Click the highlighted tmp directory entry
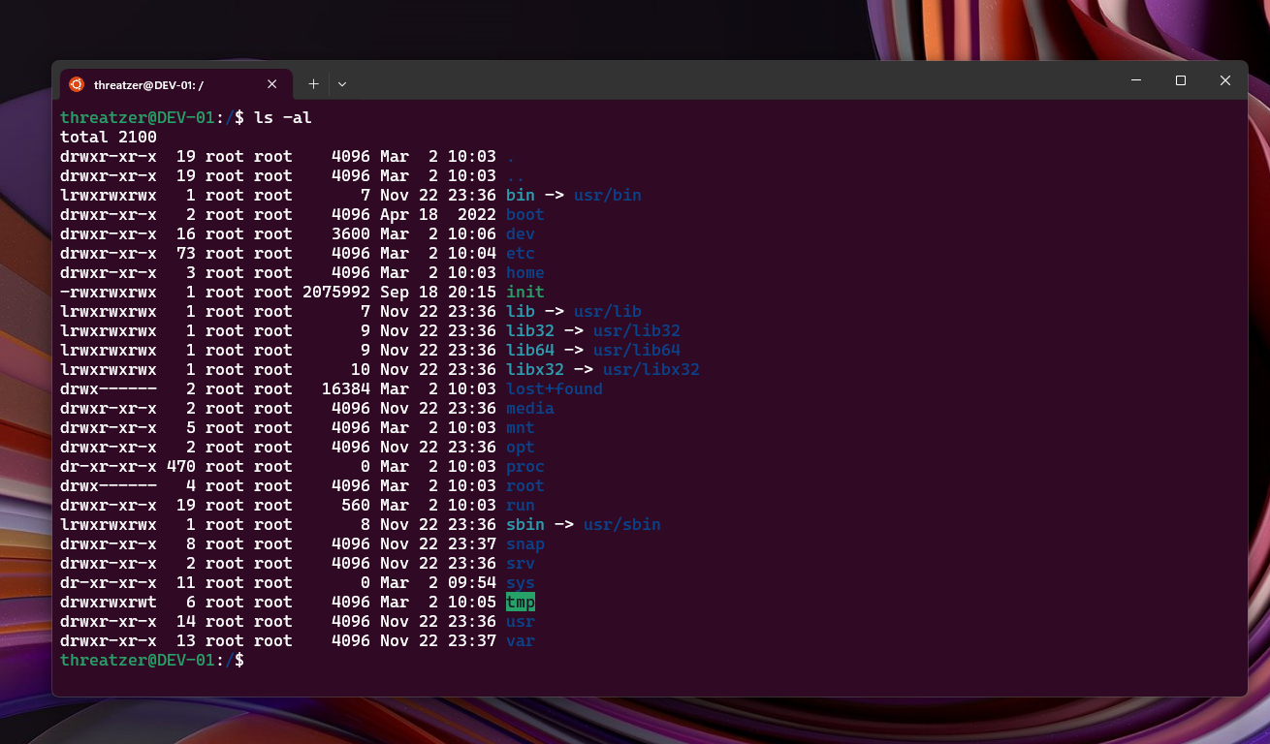 click(521, 602)
